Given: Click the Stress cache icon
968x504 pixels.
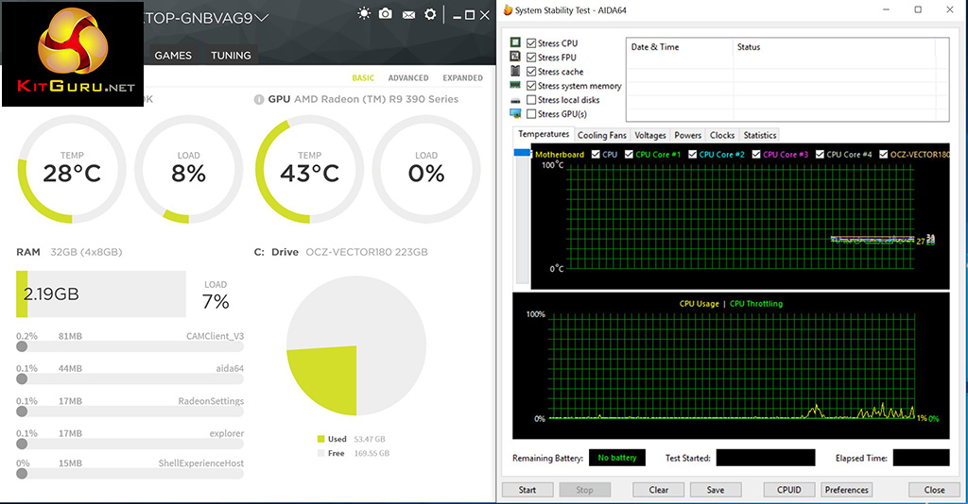Looking at the screenshot, I should coord(515,71).
